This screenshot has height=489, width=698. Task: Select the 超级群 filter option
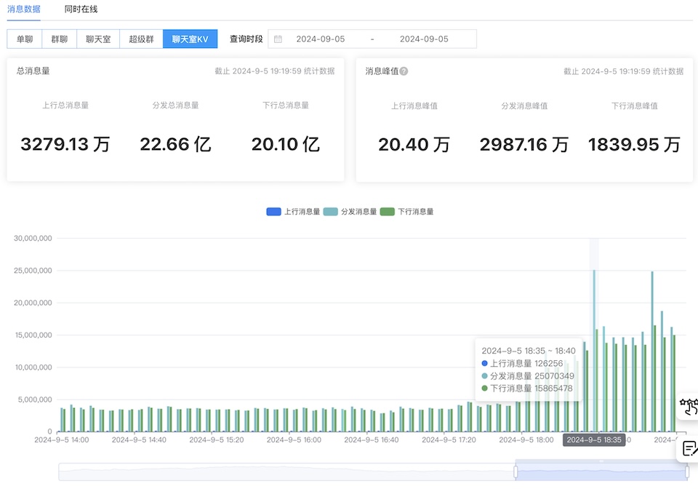141,39
